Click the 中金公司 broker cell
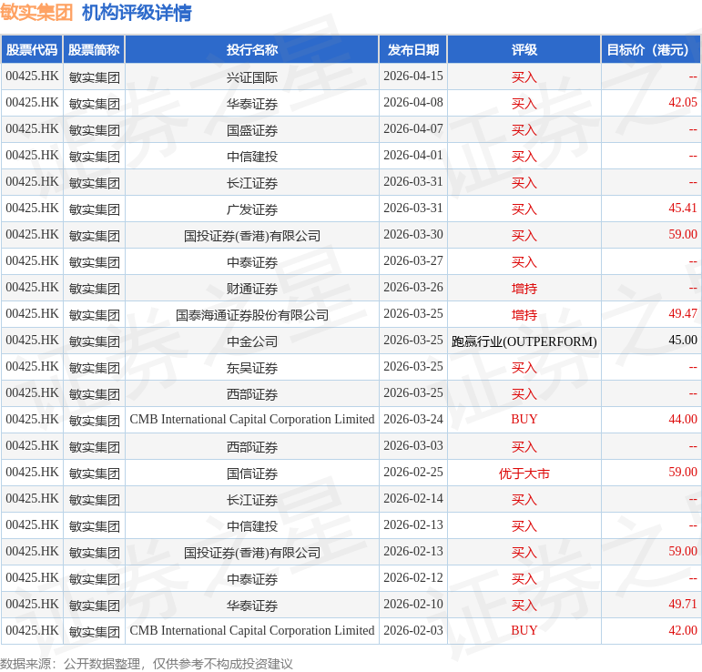This screenshot has height=672, width=702. [252, 341]
